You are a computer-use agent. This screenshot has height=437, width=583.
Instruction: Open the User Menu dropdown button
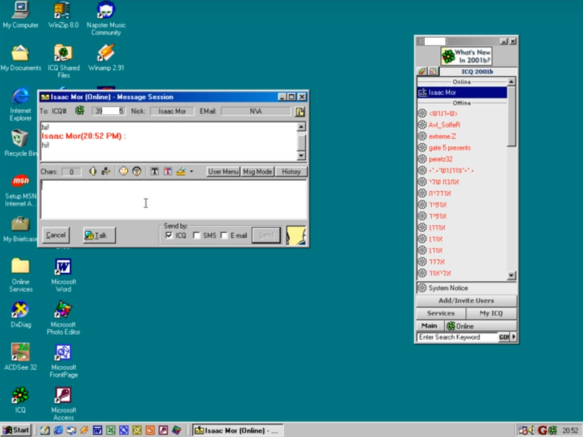pyautogui.click(x=223, y=172)
